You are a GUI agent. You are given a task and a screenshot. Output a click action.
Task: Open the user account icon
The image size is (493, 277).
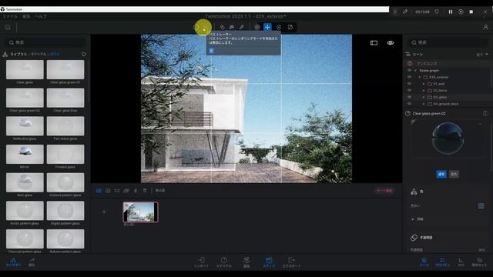485,28
